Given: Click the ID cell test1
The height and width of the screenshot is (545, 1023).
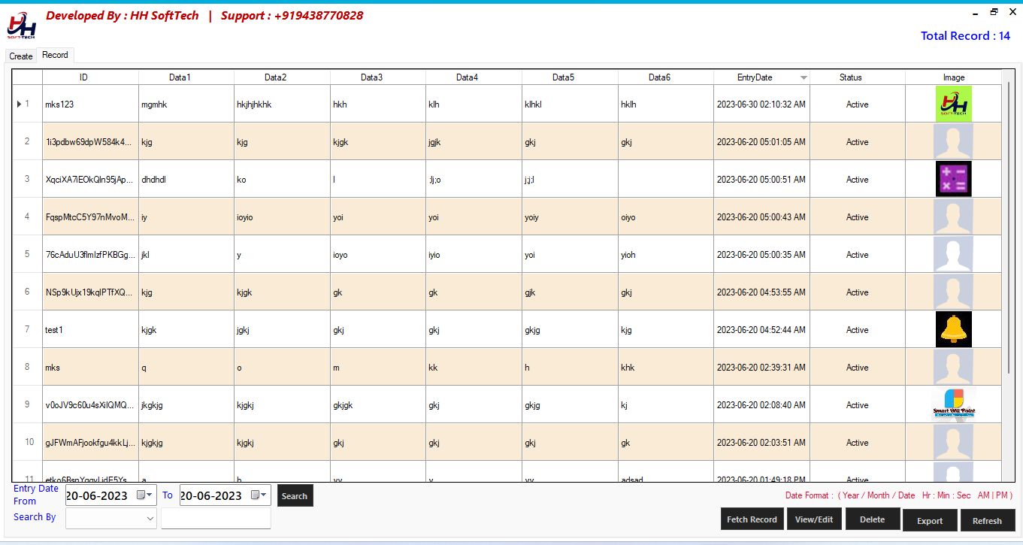Looking at the screenshot, I should (x=90, y=330).
